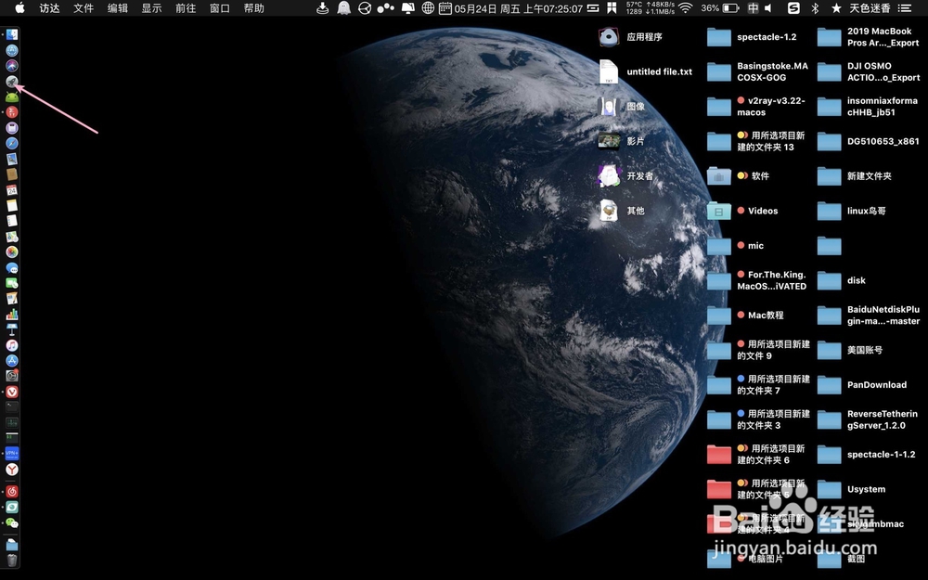The height and width of the screenshot is (580, 928).
Task: Select spectacle-1.2 folder
Action: point(753,37)
